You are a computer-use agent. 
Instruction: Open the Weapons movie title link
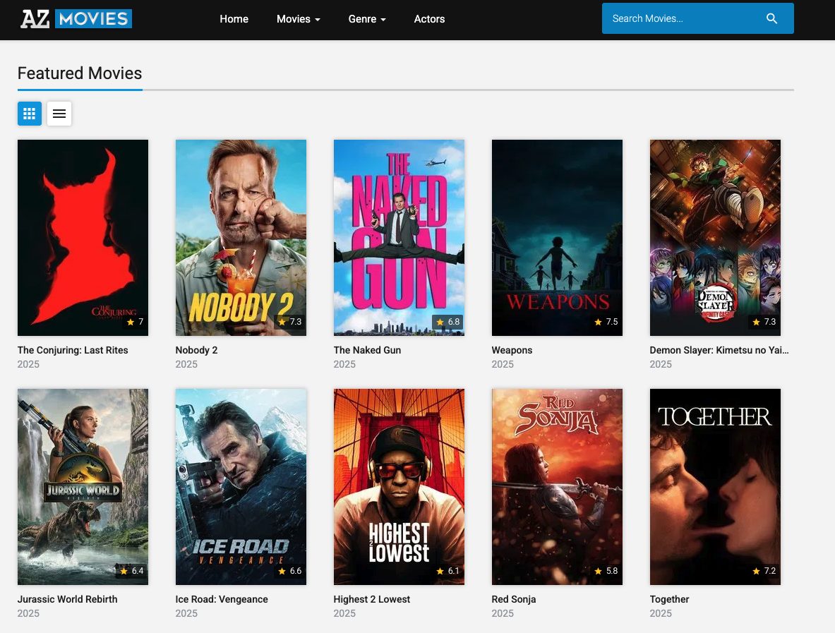[512, 350]
